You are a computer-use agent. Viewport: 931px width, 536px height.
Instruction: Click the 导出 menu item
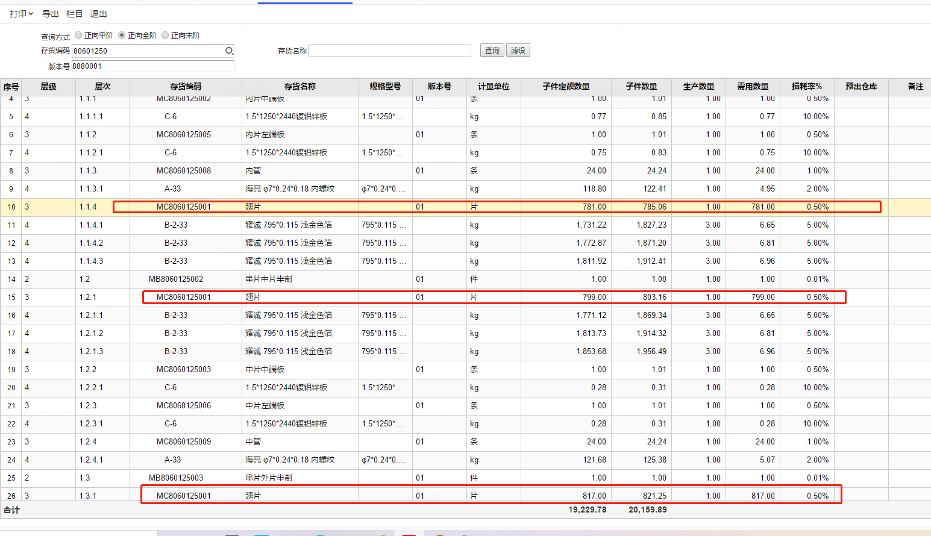pos(51,14)
